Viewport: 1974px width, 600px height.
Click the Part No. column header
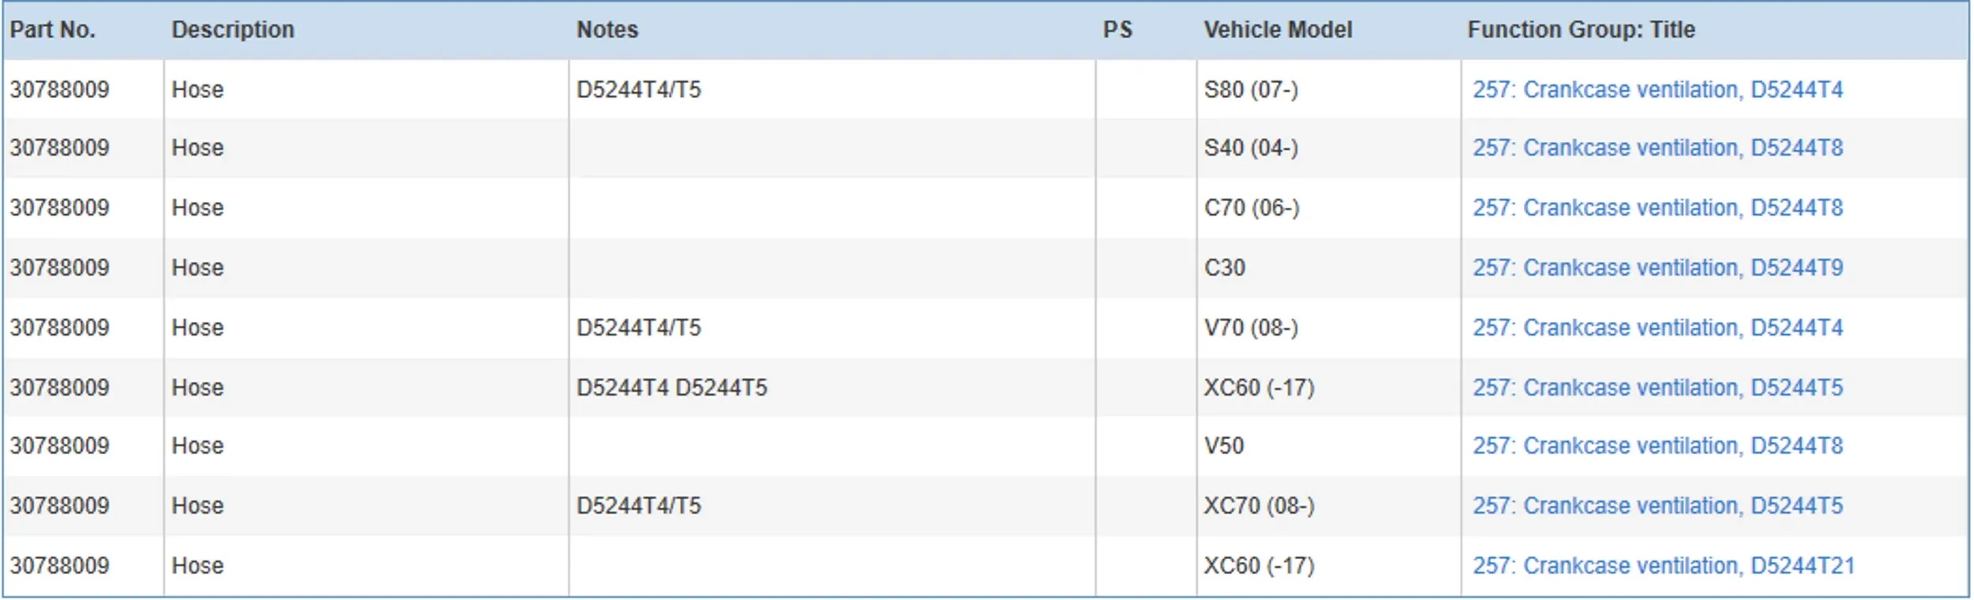(53, 30)
